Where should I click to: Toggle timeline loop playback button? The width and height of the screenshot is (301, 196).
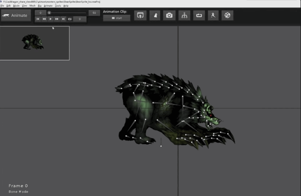tap(70, 19)
